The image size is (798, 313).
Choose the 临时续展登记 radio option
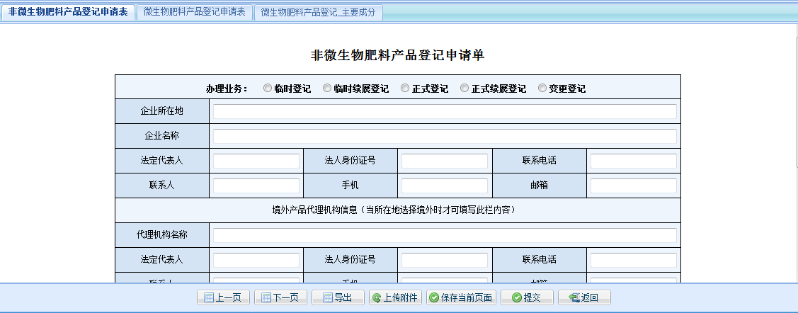(x=327, y=89)
